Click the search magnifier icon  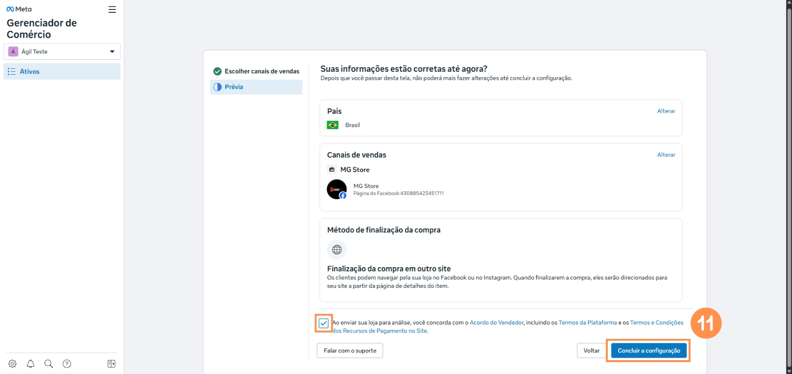49,364
